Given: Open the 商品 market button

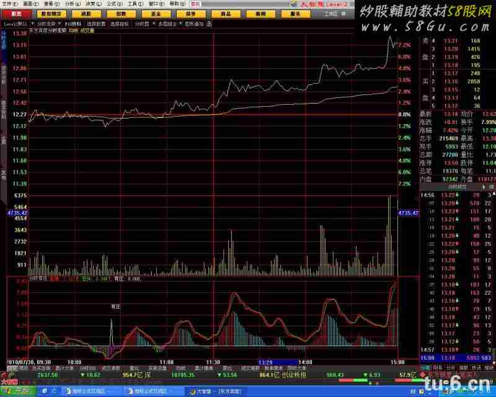Looking at the screenshot, I should point(226,14).
